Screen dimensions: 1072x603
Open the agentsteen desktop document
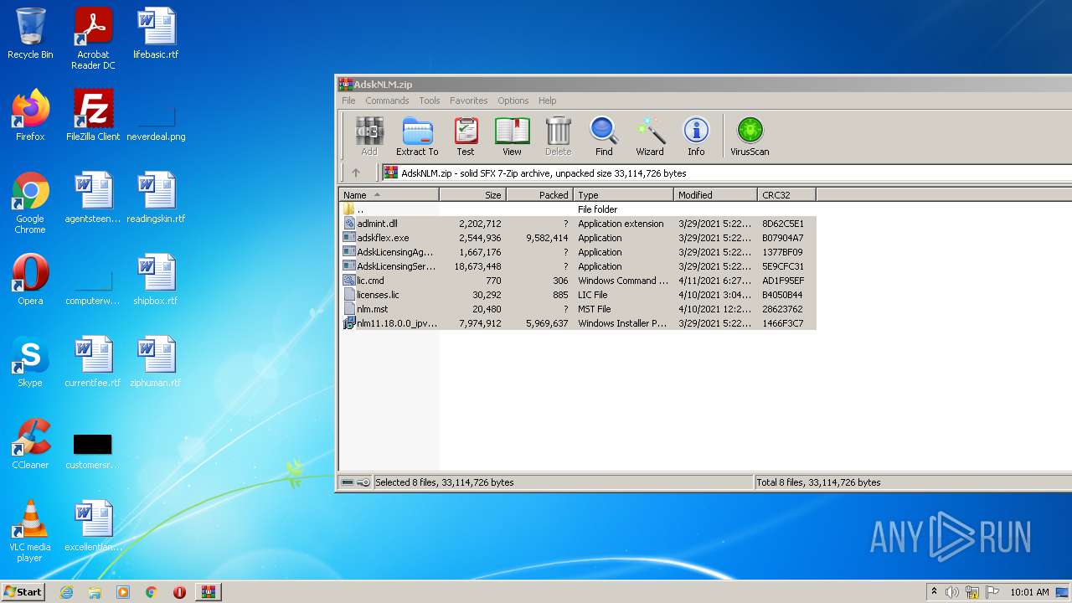click(93, 198)
